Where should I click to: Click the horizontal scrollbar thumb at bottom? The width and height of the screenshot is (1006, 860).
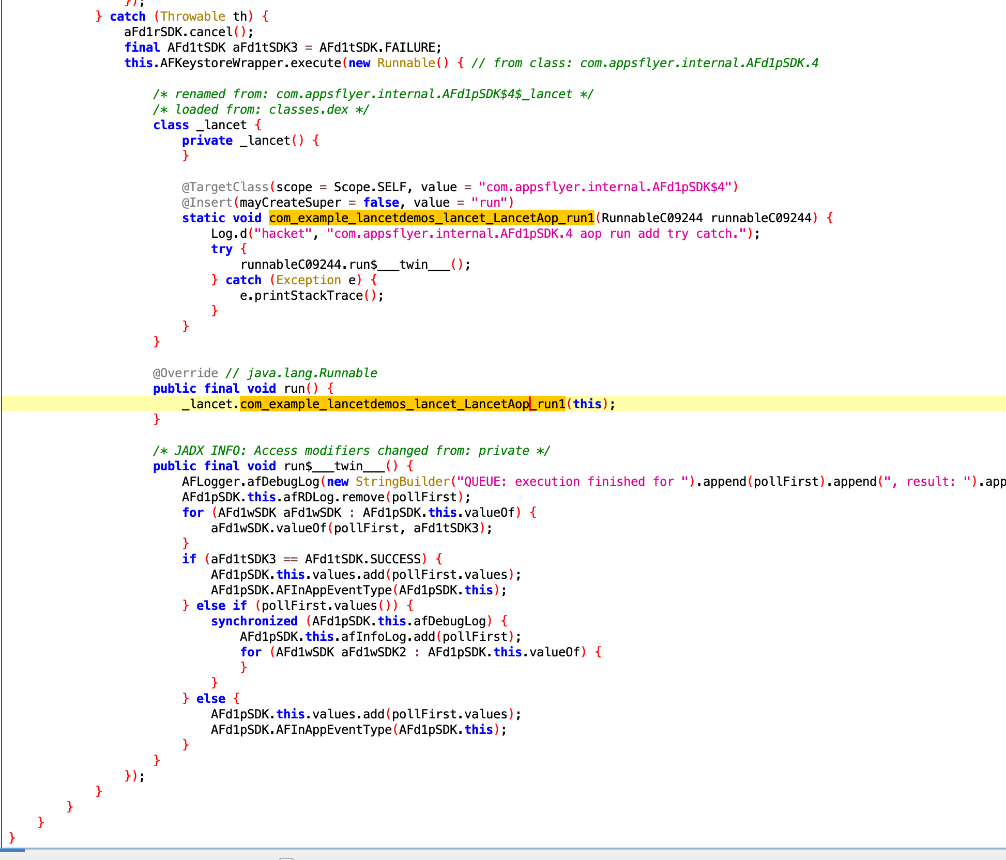12,850
